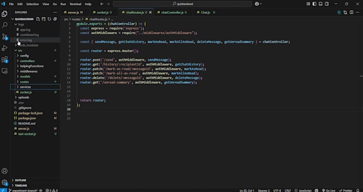Image resolution: width=363 pixels, height=192 pixels.
Task: Open the Notifications bell
Action: 358,190
